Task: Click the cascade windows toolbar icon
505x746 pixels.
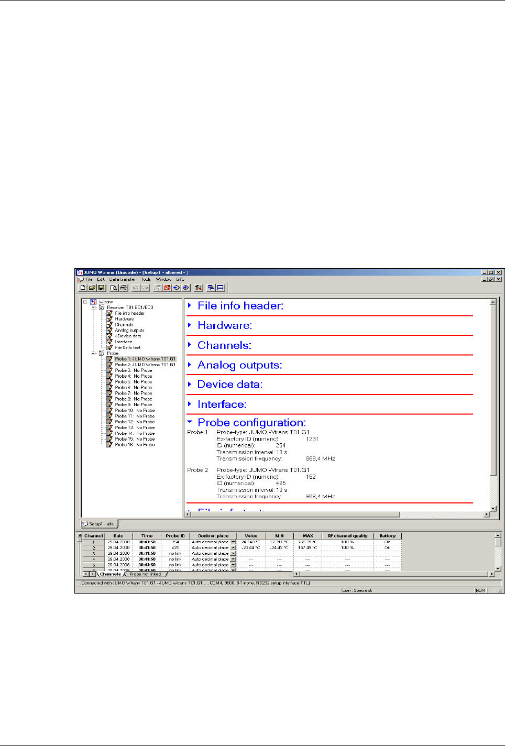Action: [211, 288]
